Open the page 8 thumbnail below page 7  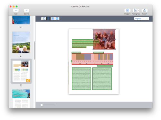[x=21, y=98]
